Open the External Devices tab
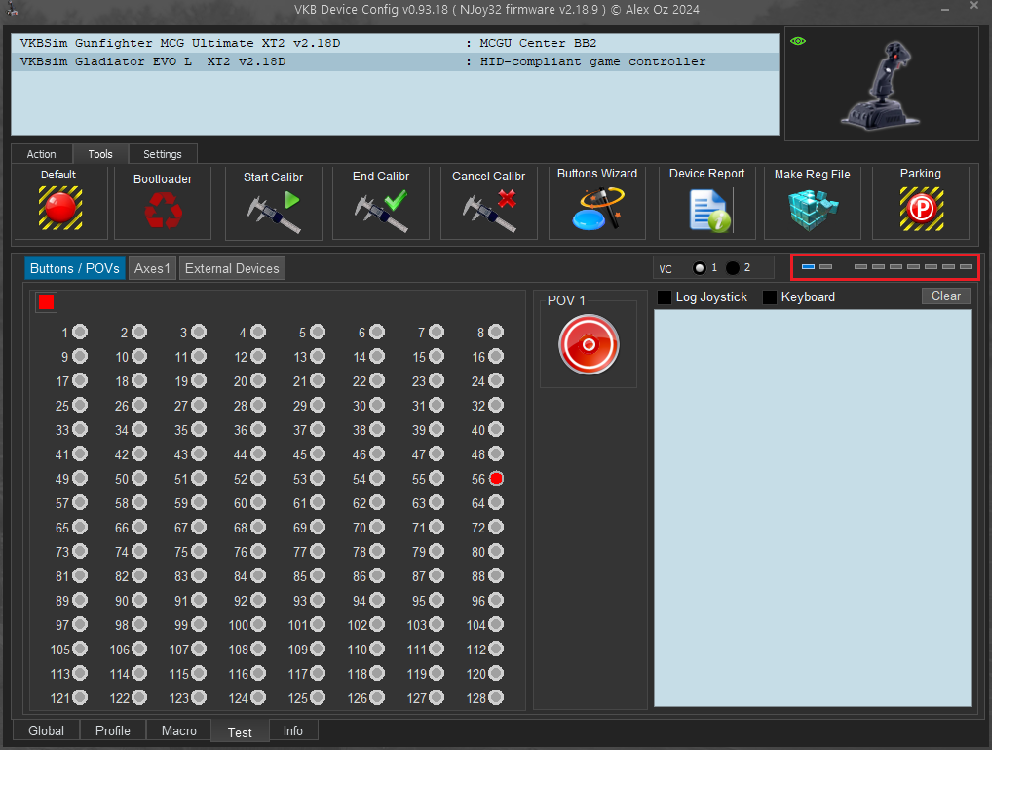The height and width of the screenshot is (788, 1027). [232, 269]
